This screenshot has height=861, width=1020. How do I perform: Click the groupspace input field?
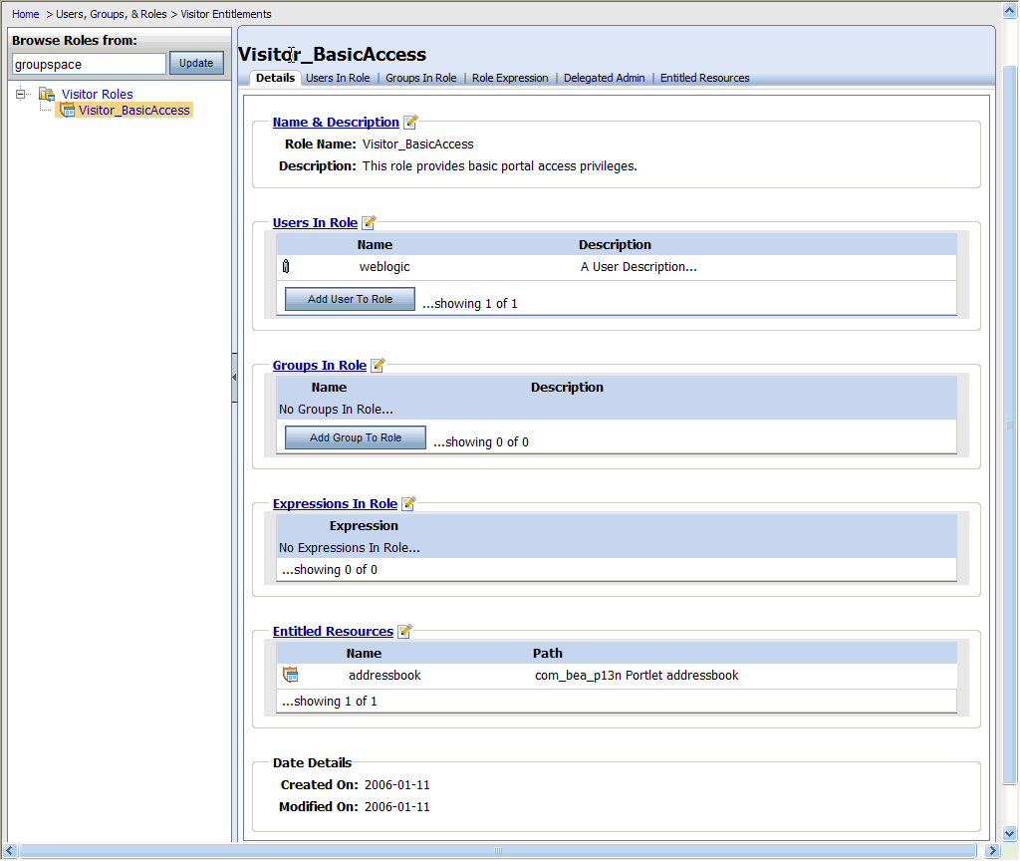pyautogui.click(x=89, y=64)
